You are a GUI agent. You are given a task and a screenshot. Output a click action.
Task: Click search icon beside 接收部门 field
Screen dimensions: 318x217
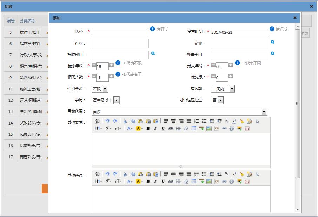pos(153,53)
